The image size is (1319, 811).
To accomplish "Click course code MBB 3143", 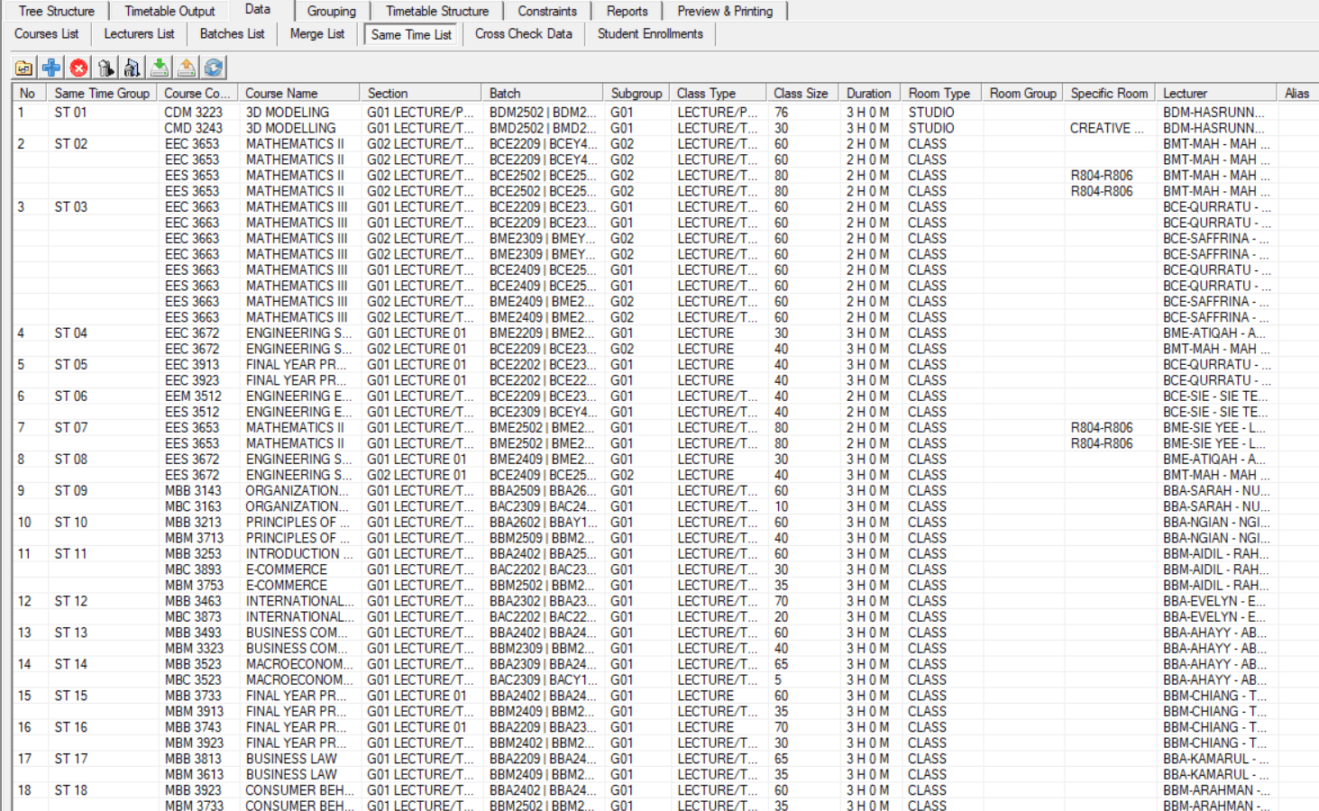I will (193, 491).
